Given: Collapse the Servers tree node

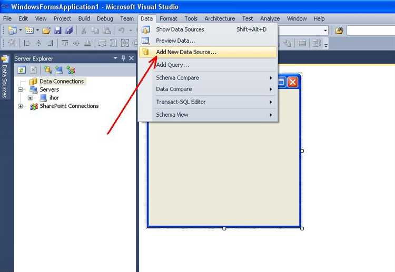Looking at the screenshot, I should pyautogui.click(x=21, y=90).
